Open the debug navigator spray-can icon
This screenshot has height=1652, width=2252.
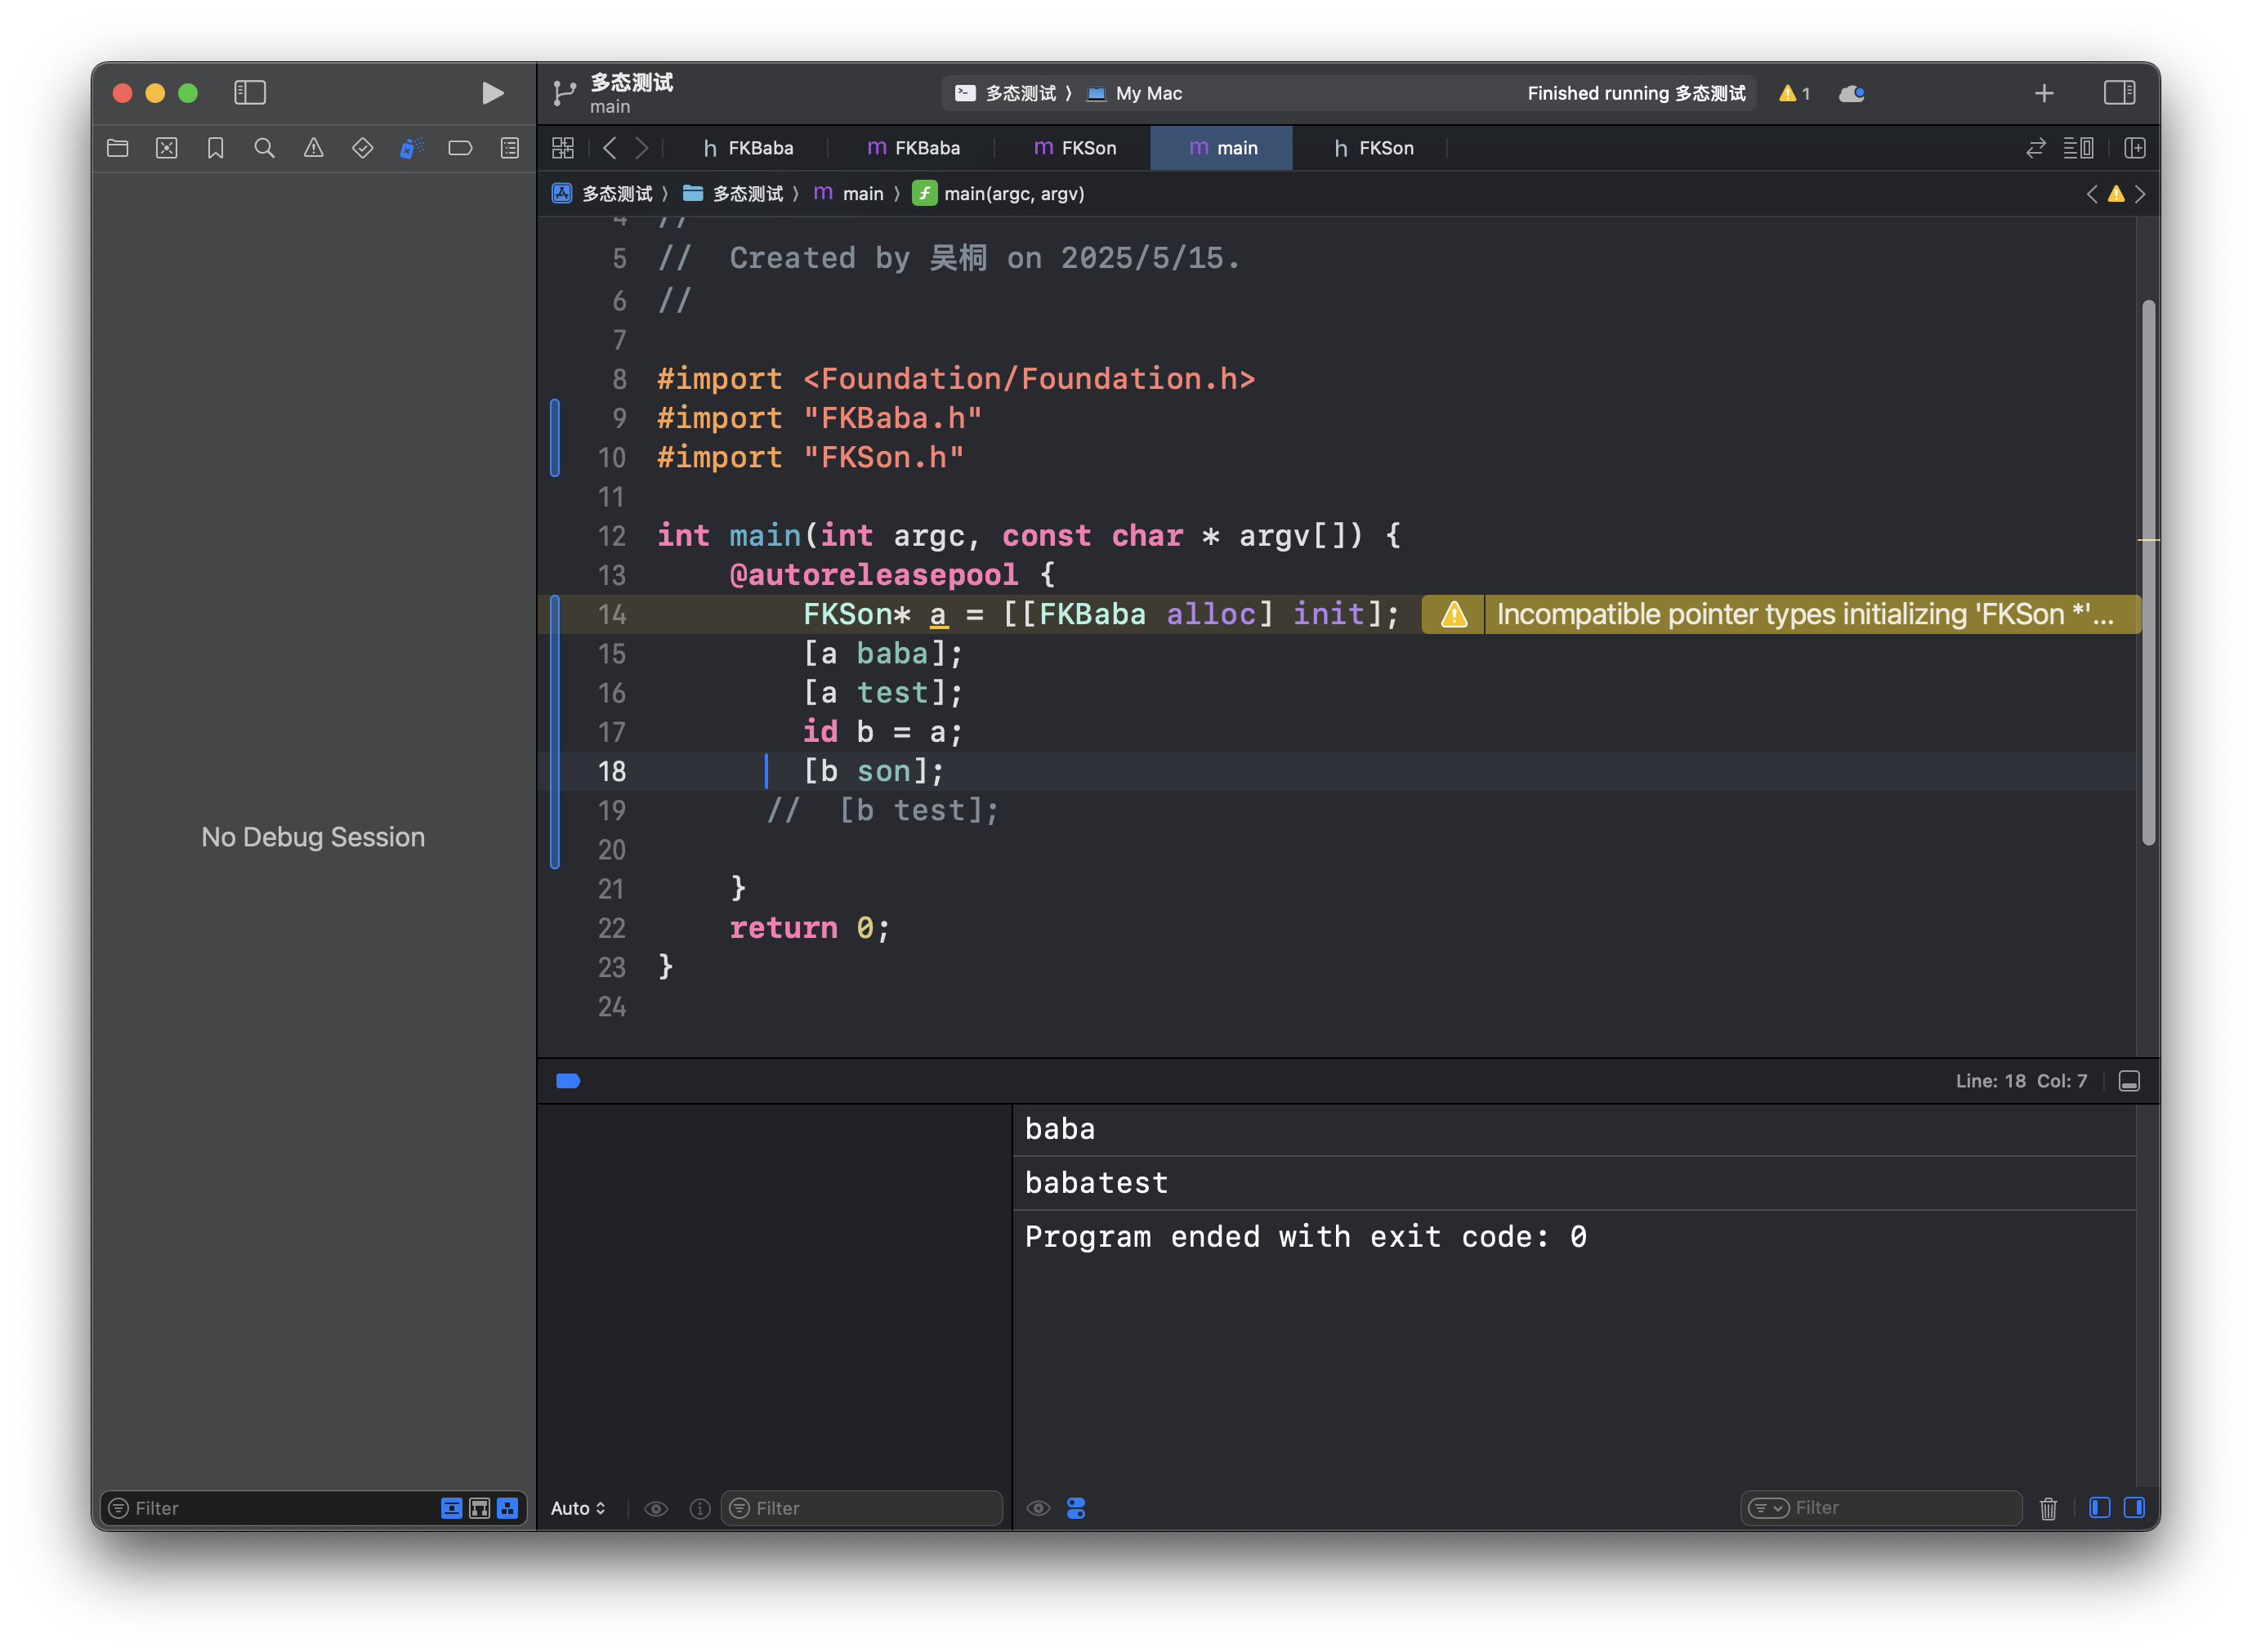coord(411,148)
